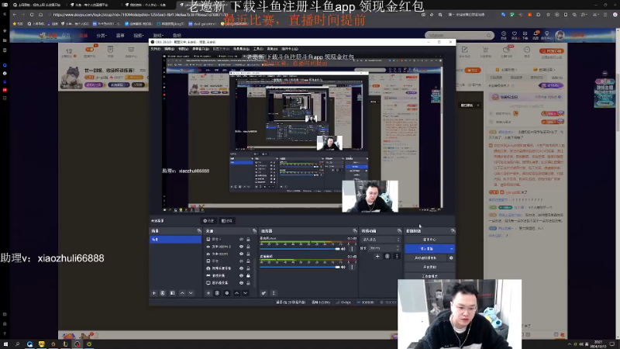
Task: Pop out the Scenes dock panel icon
Action: (x=199, y=230)
